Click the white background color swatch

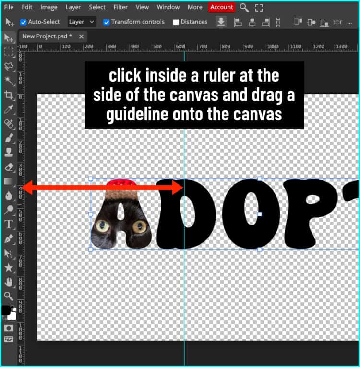12,316
